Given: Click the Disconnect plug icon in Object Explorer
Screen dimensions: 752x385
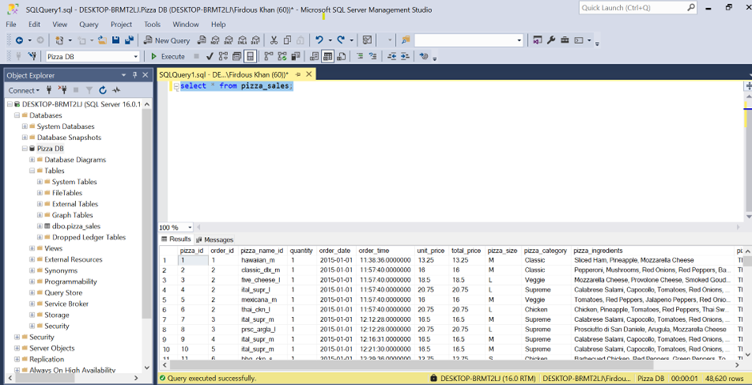Looking at the screenshot, I should [62, 90].
